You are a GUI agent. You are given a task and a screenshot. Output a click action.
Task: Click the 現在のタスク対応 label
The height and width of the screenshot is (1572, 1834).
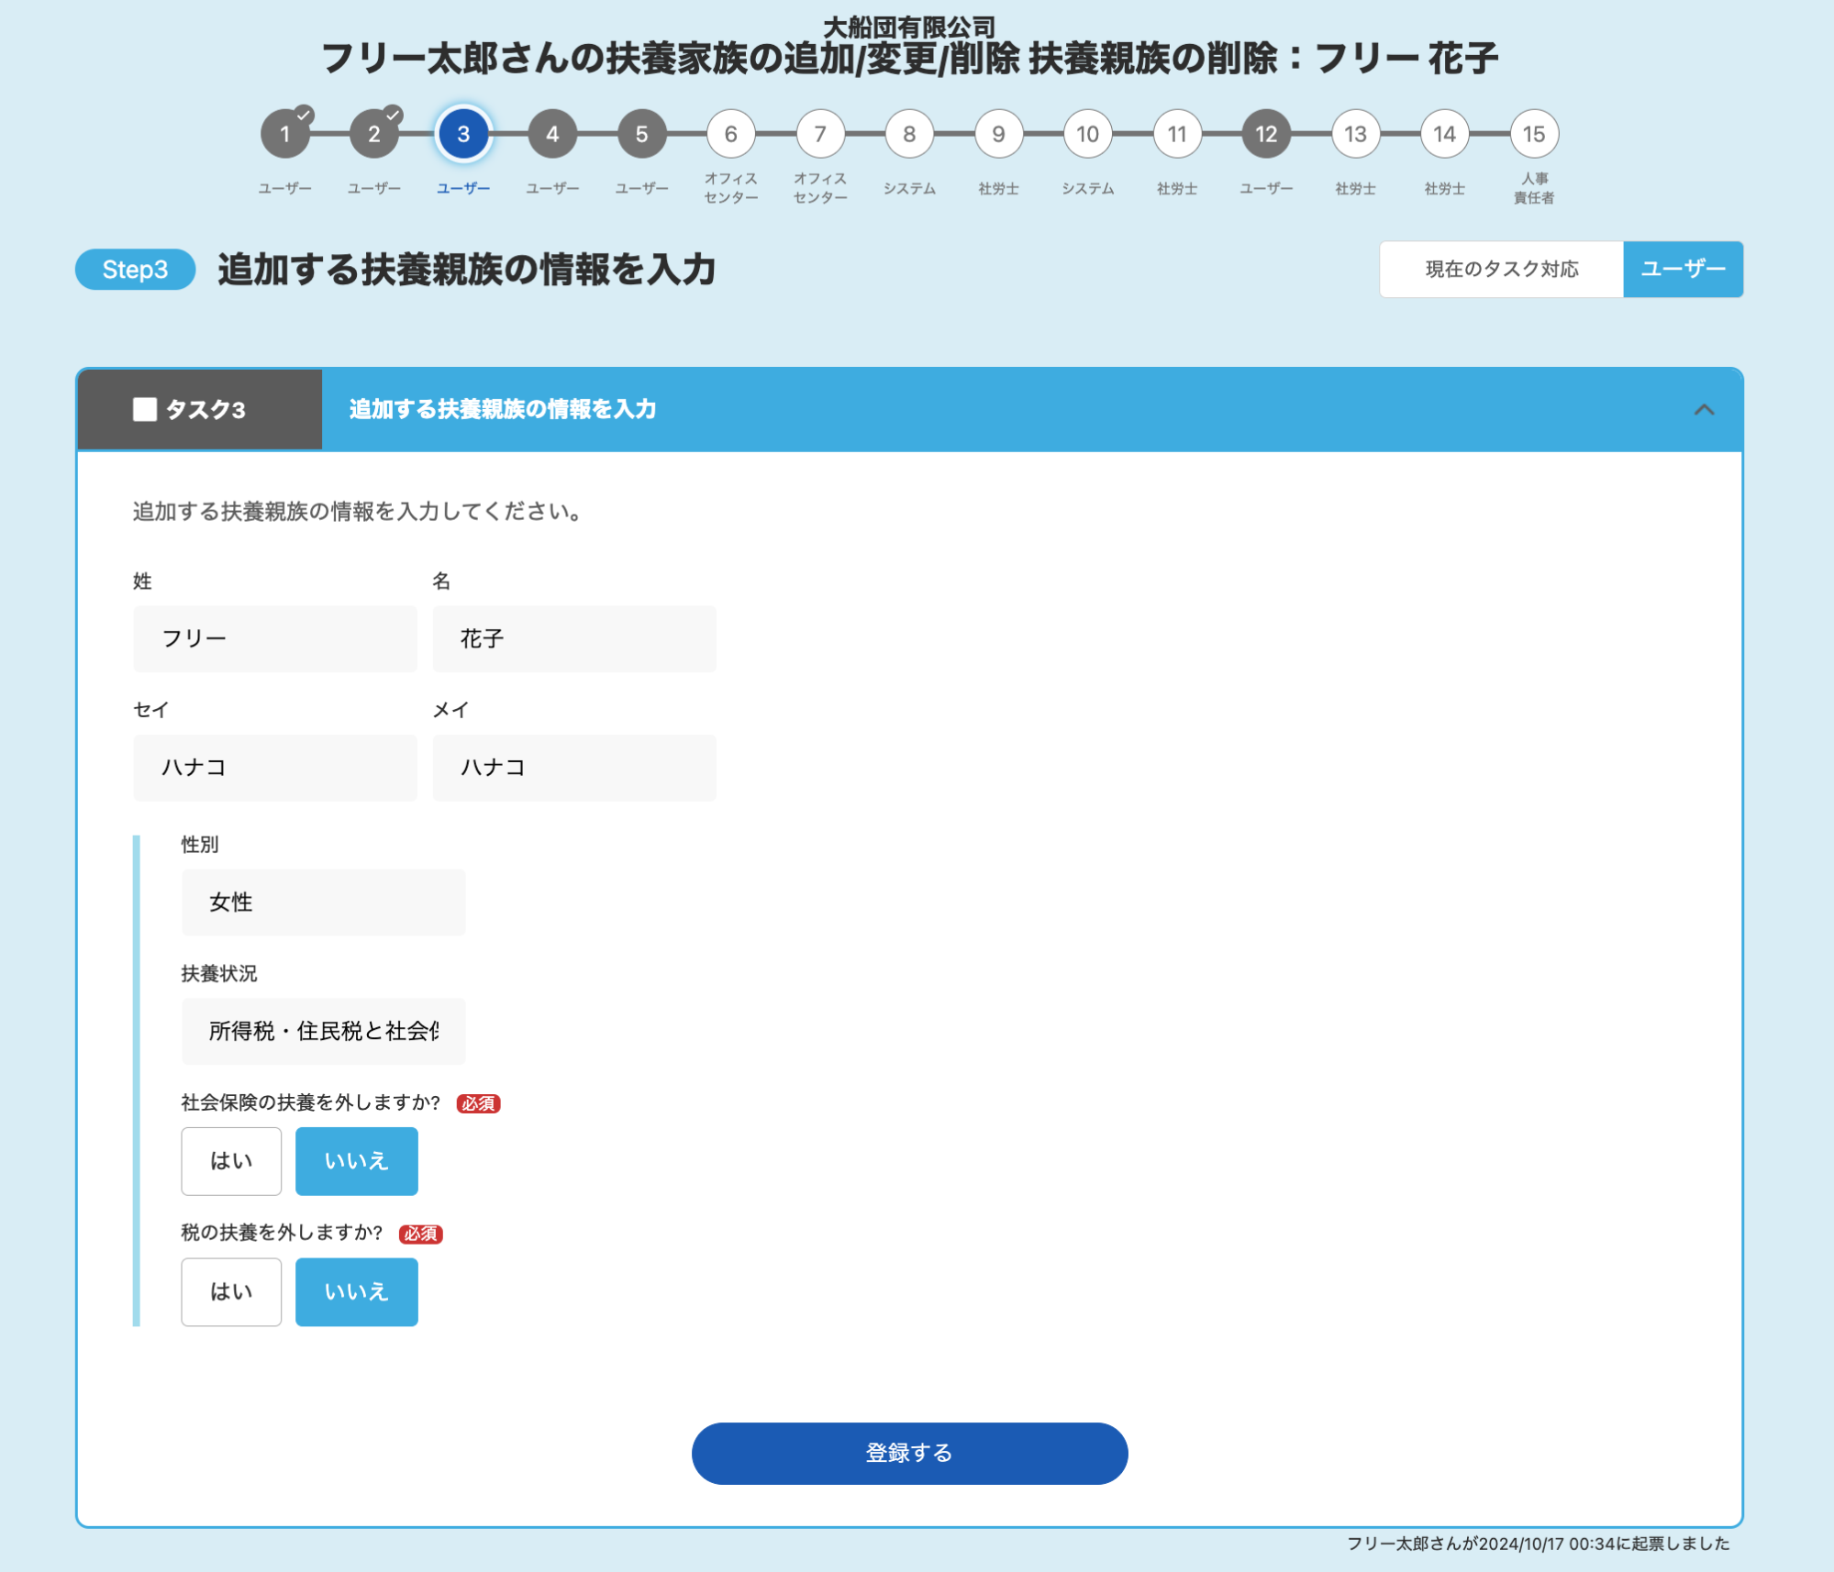(x=1501, y=269)
